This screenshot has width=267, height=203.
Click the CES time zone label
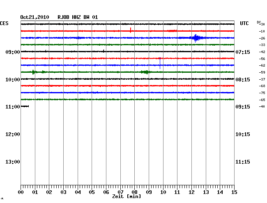coord(4,23)
